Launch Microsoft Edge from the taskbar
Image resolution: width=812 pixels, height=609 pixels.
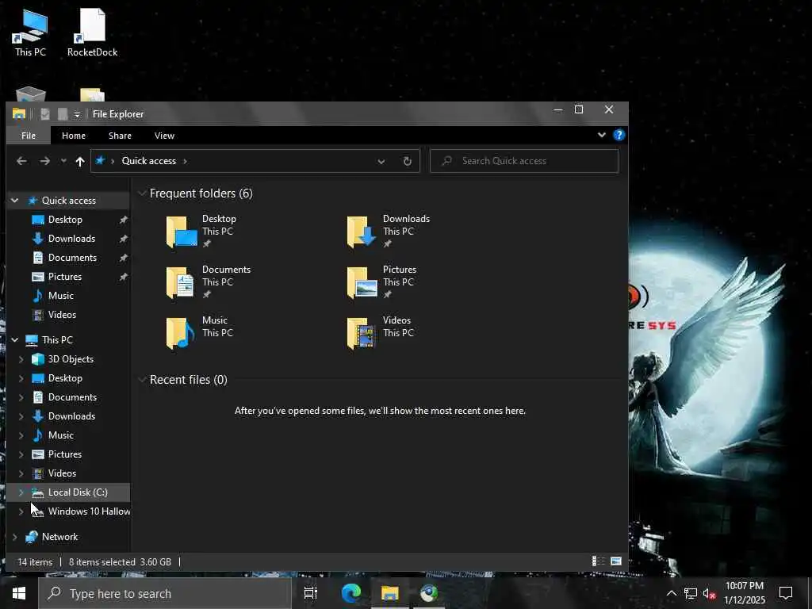[351, 593]
